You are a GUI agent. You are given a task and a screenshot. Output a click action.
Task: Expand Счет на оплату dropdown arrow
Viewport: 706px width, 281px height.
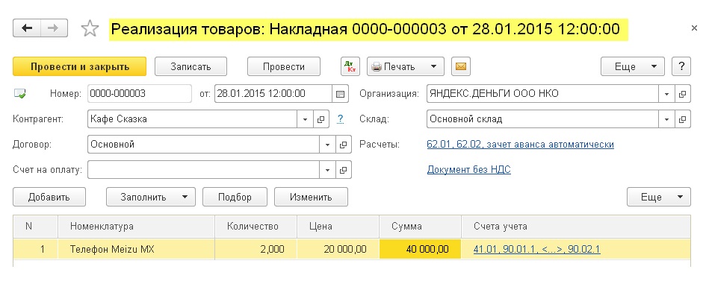tap(327, 170)
